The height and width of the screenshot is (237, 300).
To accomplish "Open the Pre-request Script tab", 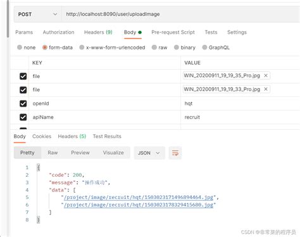I will point(173,32).
